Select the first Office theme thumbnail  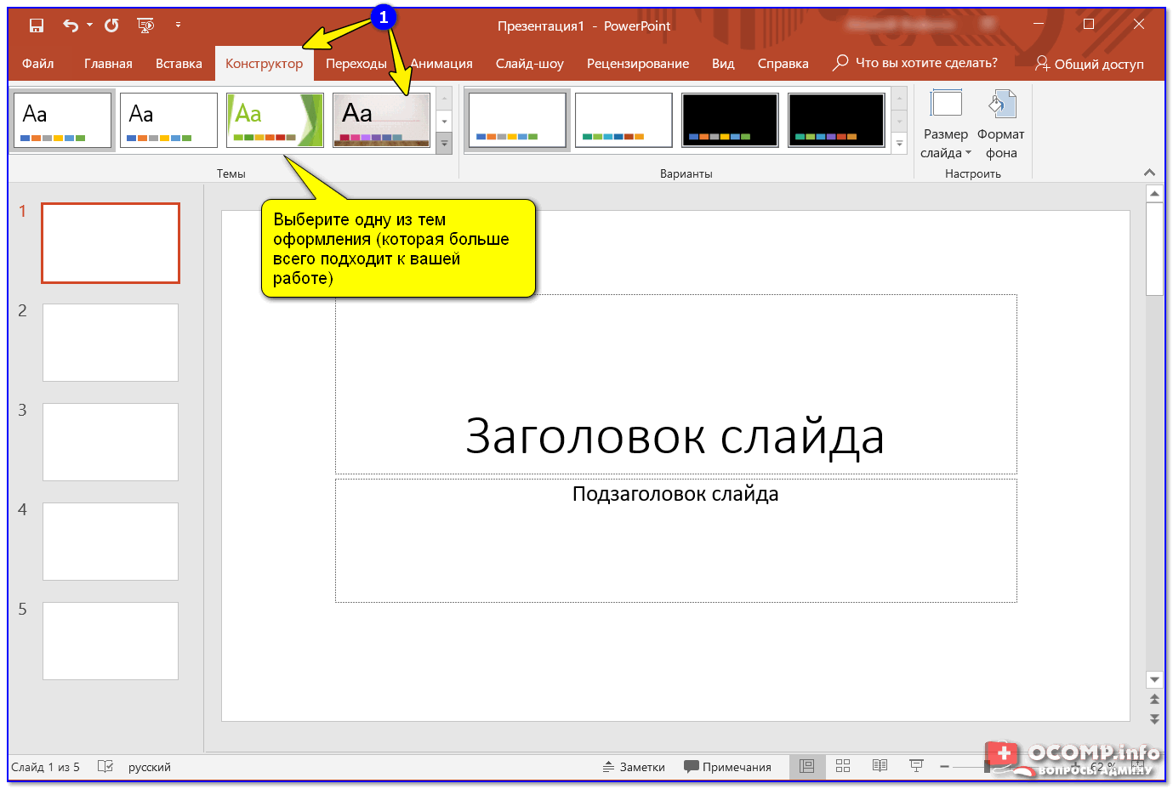pos(62,121)
